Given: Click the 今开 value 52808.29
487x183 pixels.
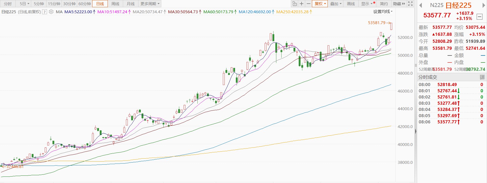Looking at the screenshot, I should (442, 41).
